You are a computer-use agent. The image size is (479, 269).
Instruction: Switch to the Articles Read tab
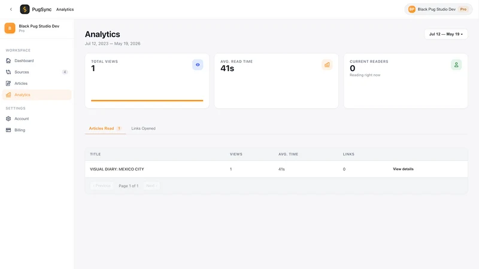tap(105, 129)
